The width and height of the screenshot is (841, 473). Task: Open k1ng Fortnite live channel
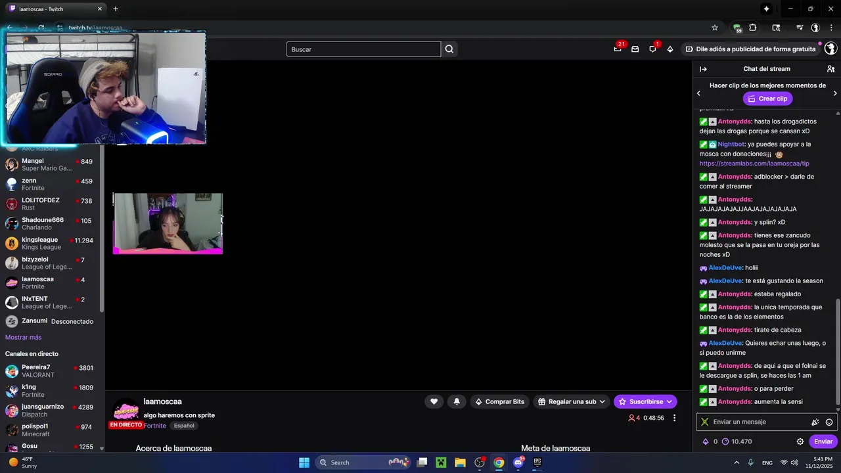pyautogui.click(x=51, y=390)
